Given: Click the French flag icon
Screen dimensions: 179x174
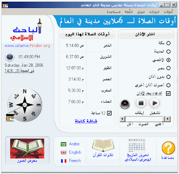Looking at the screenshot, I should click(x=64, y=161).
